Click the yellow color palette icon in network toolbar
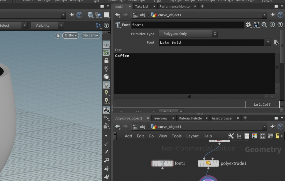 point(277,136)
